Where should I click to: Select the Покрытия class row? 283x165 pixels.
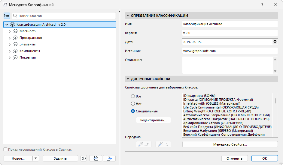tap(59, 57)
